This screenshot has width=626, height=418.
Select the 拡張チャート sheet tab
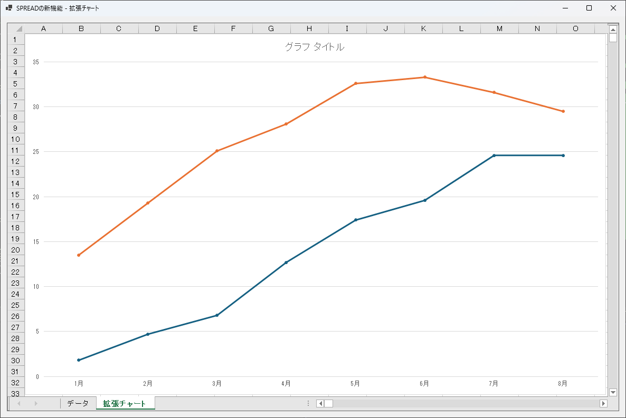(x=125, y=403)
